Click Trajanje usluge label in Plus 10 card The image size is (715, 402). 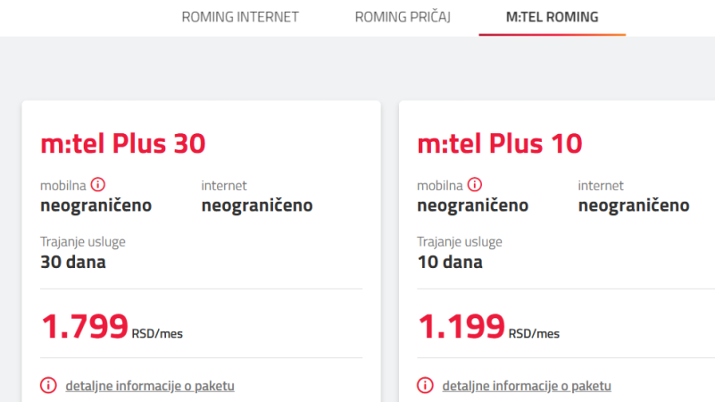point(460,241)
